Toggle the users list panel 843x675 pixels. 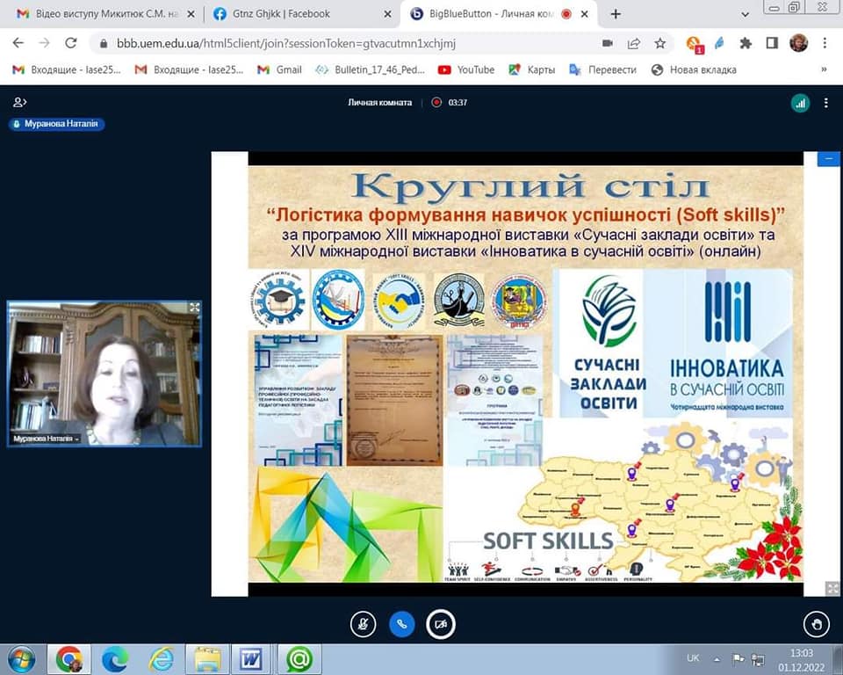click(19, 103)
